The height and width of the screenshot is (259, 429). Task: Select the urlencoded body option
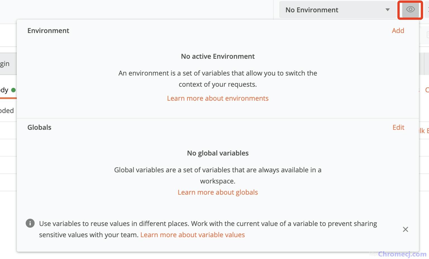pyautogui.click(x=7, y=110)
